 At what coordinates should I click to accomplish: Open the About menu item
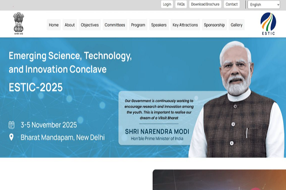pos(70,25)
